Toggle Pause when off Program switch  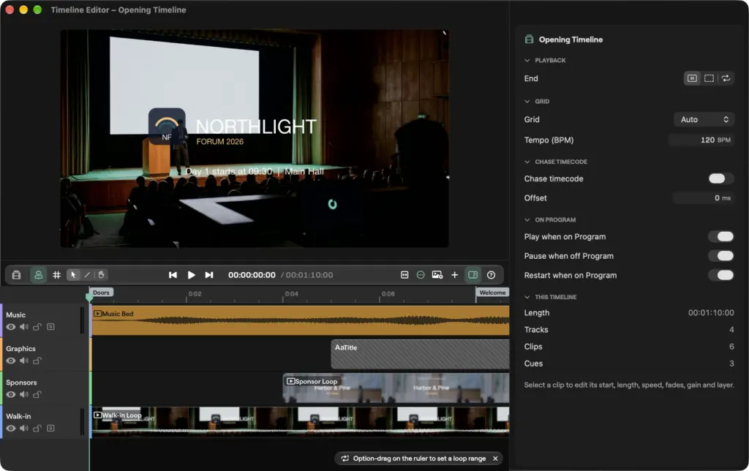pos(721,256)
